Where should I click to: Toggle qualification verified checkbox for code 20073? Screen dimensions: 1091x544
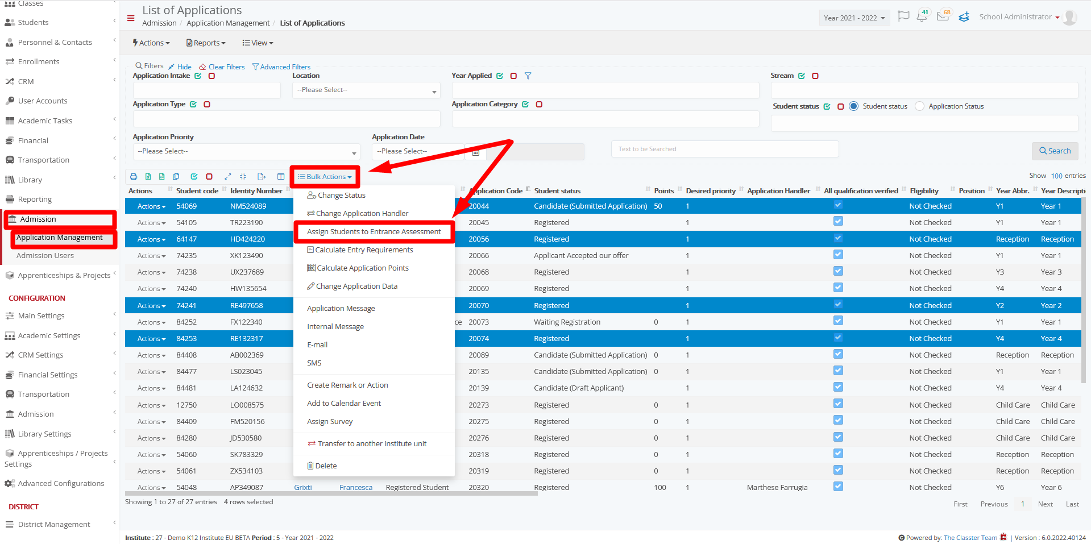tap(838, 321)
